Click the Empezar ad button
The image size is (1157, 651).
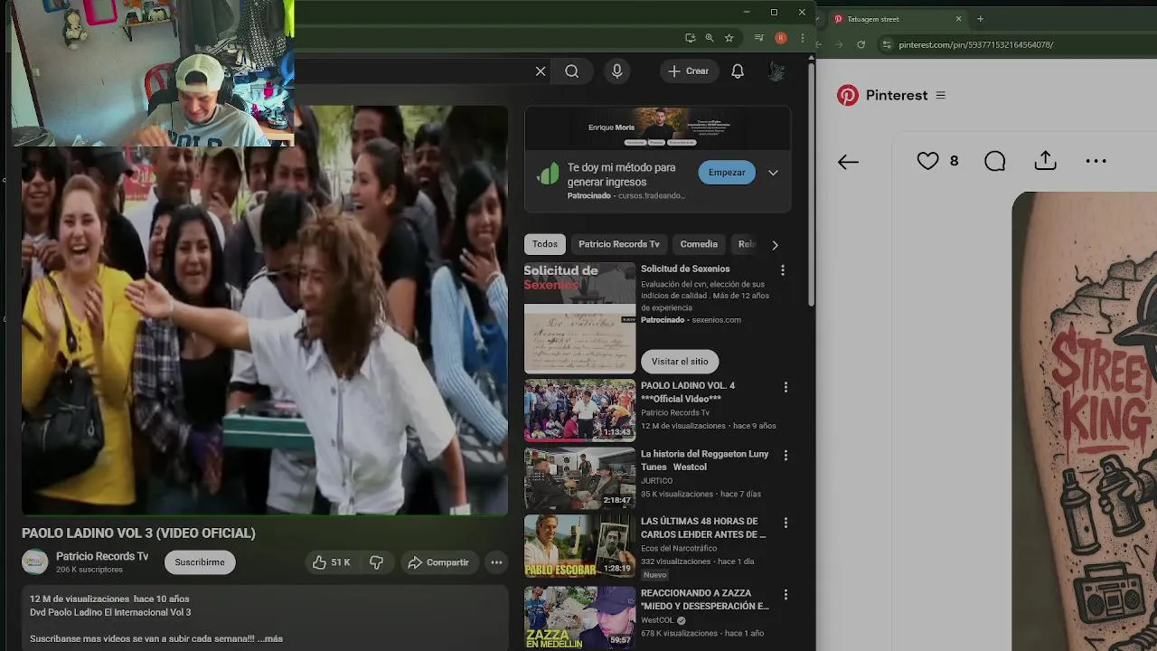tap(727, 173)
